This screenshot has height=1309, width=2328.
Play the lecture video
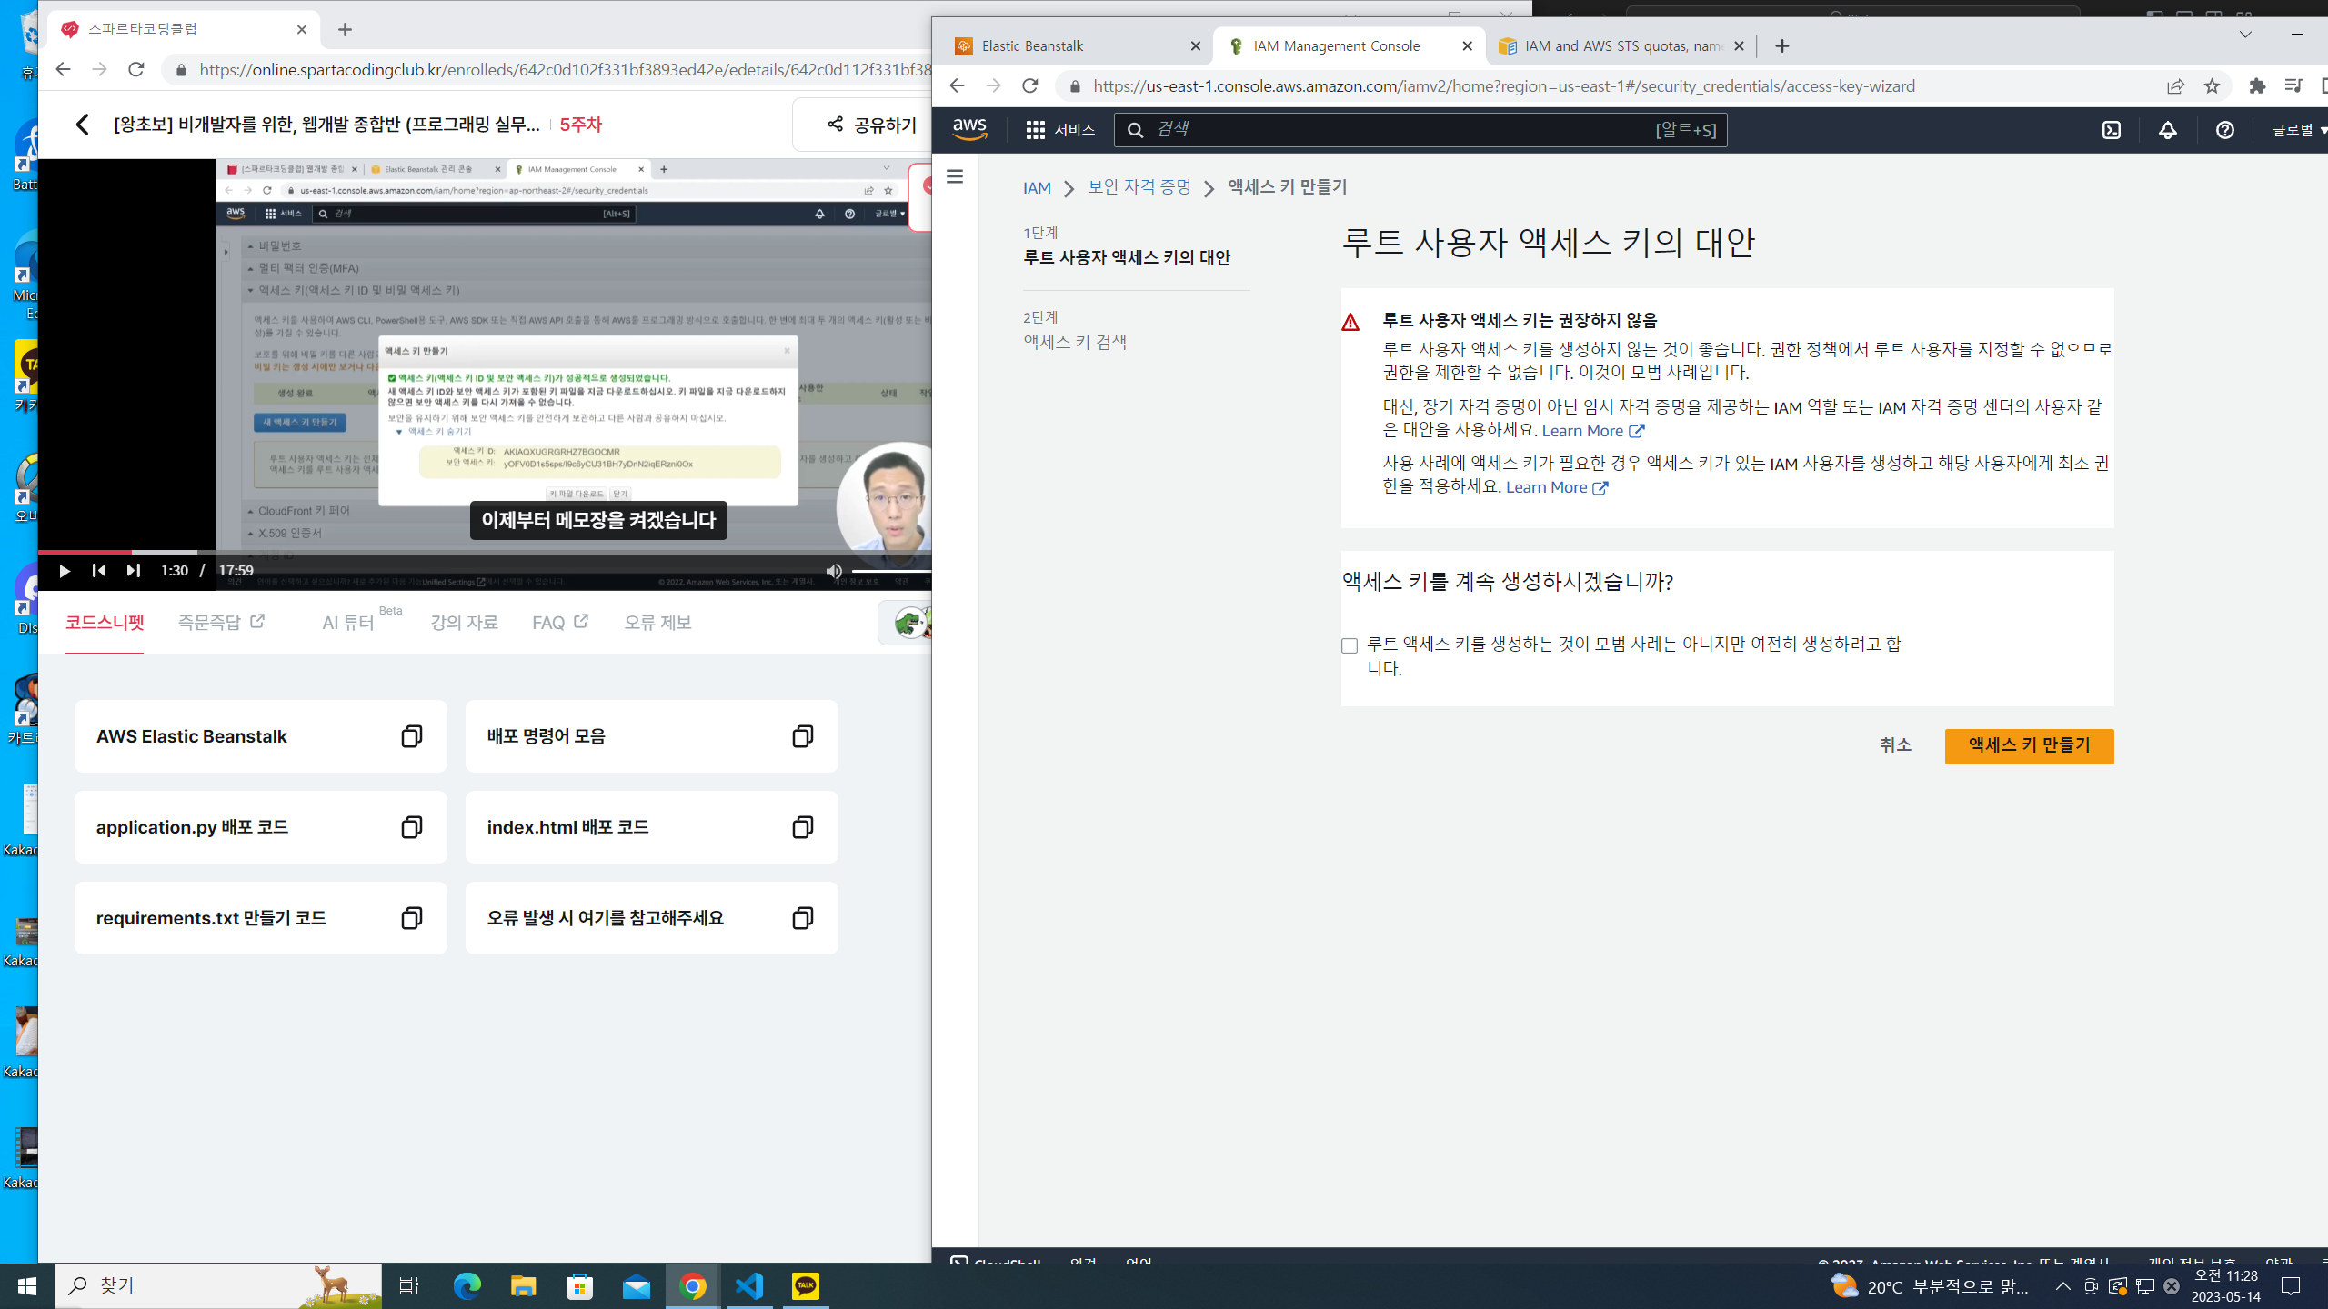click(64, 571)
